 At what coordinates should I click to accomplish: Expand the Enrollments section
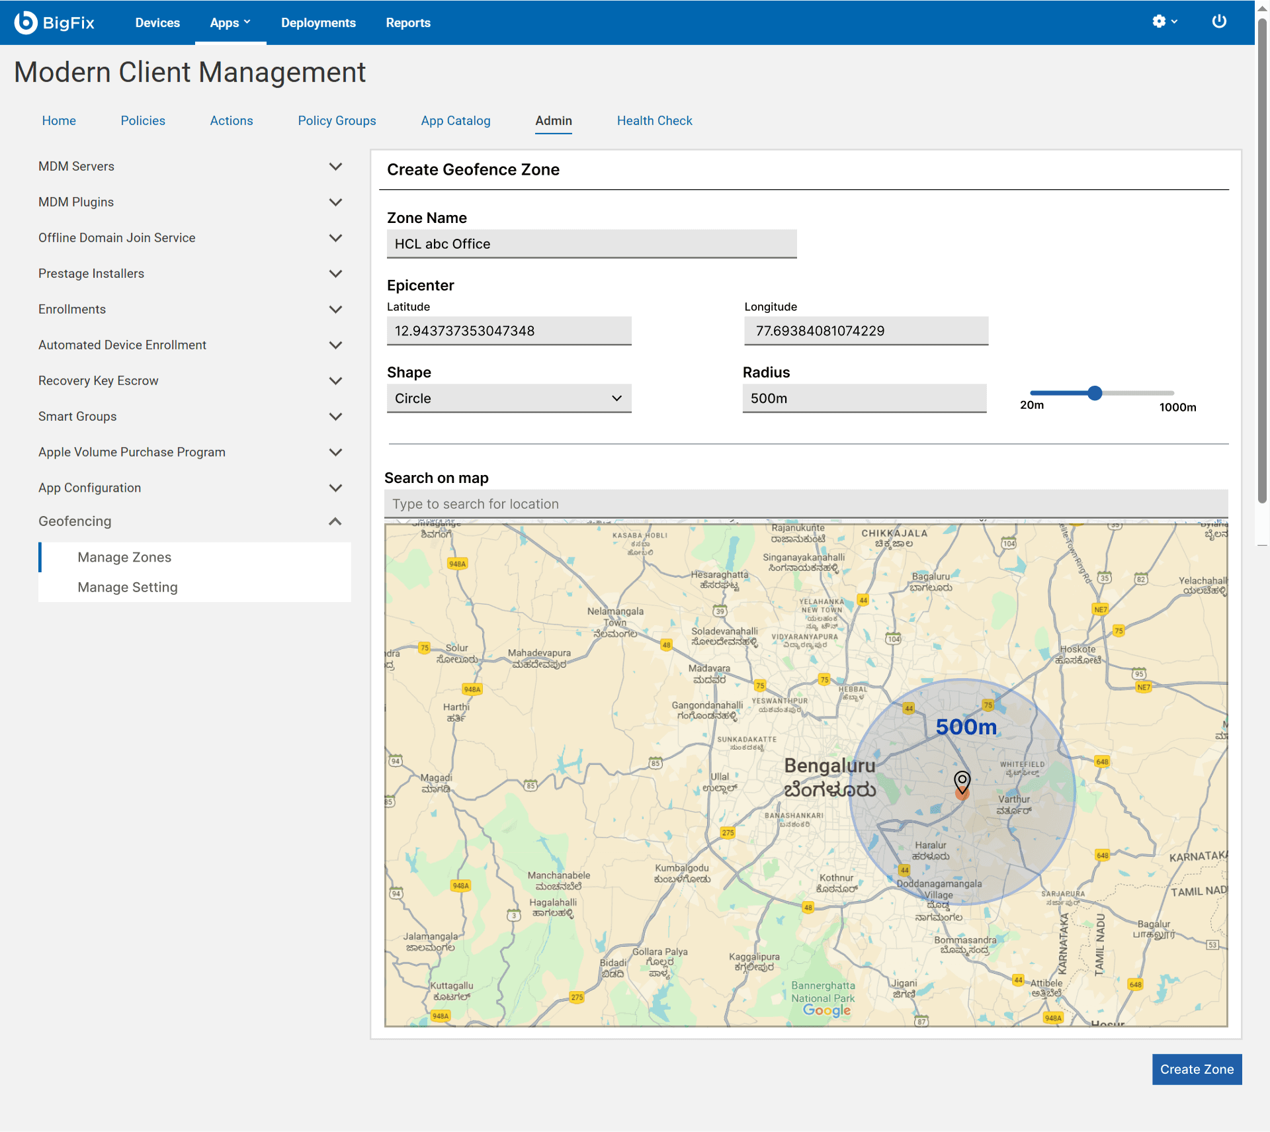(335, 309)
